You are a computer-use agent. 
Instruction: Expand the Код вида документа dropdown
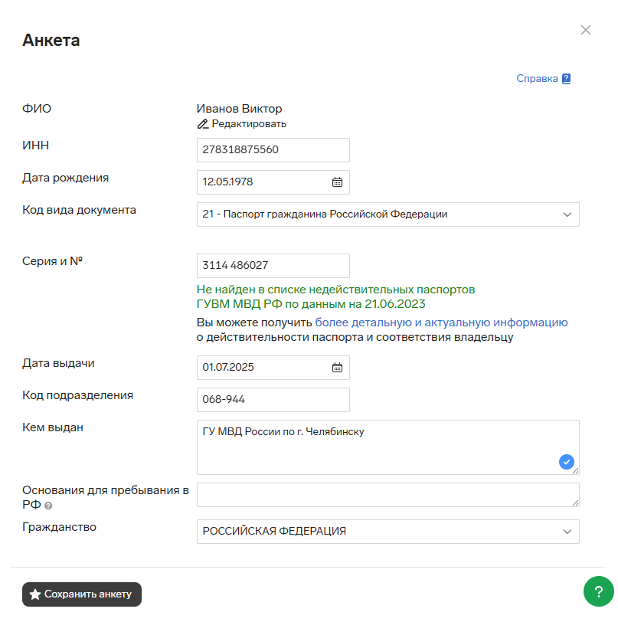tap(388, 214)
